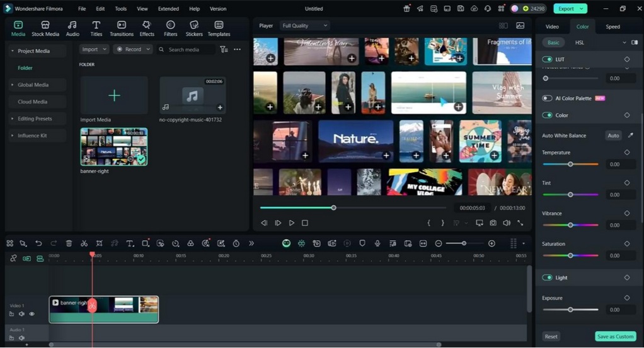
Task: Add keyframe for Temperature
Action: 627,153
